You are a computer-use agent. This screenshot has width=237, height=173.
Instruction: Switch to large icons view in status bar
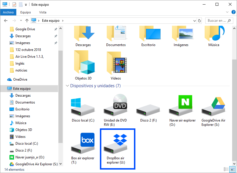click(x=233, y=169)
